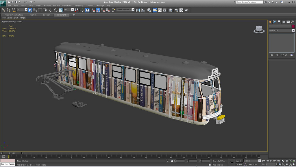The height and width of the screenshot is (167, 296).
Task: Toggle the Spinner Snap button
Action: (x=108, y=10)
